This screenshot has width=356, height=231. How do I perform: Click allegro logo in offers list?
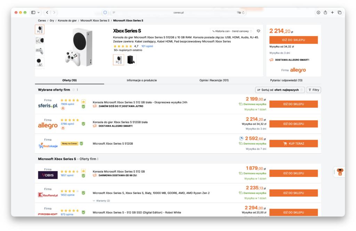tap(48, 126)
